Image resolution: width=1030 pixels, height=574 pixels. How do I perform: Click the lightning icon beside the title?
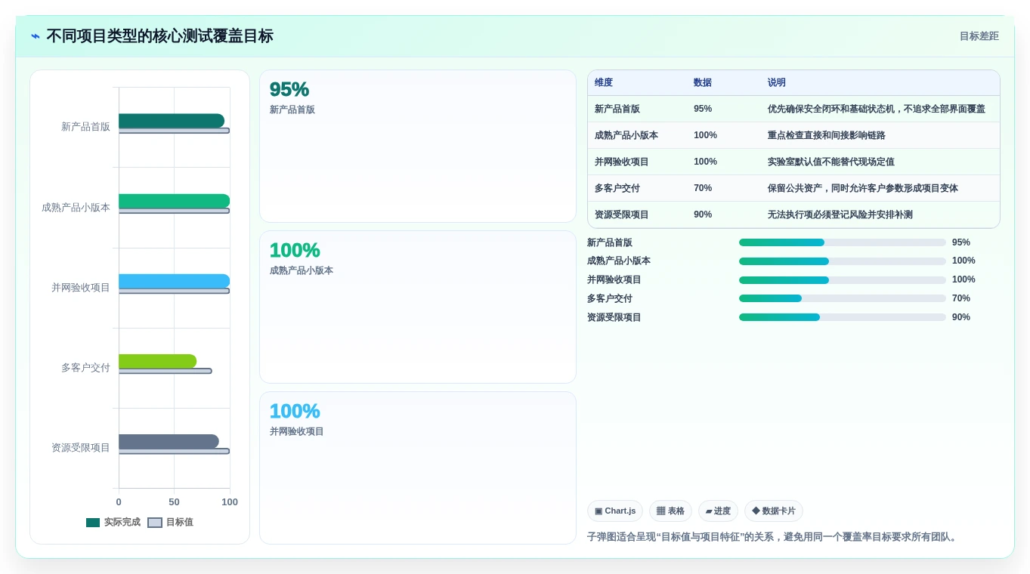point(36,36)
